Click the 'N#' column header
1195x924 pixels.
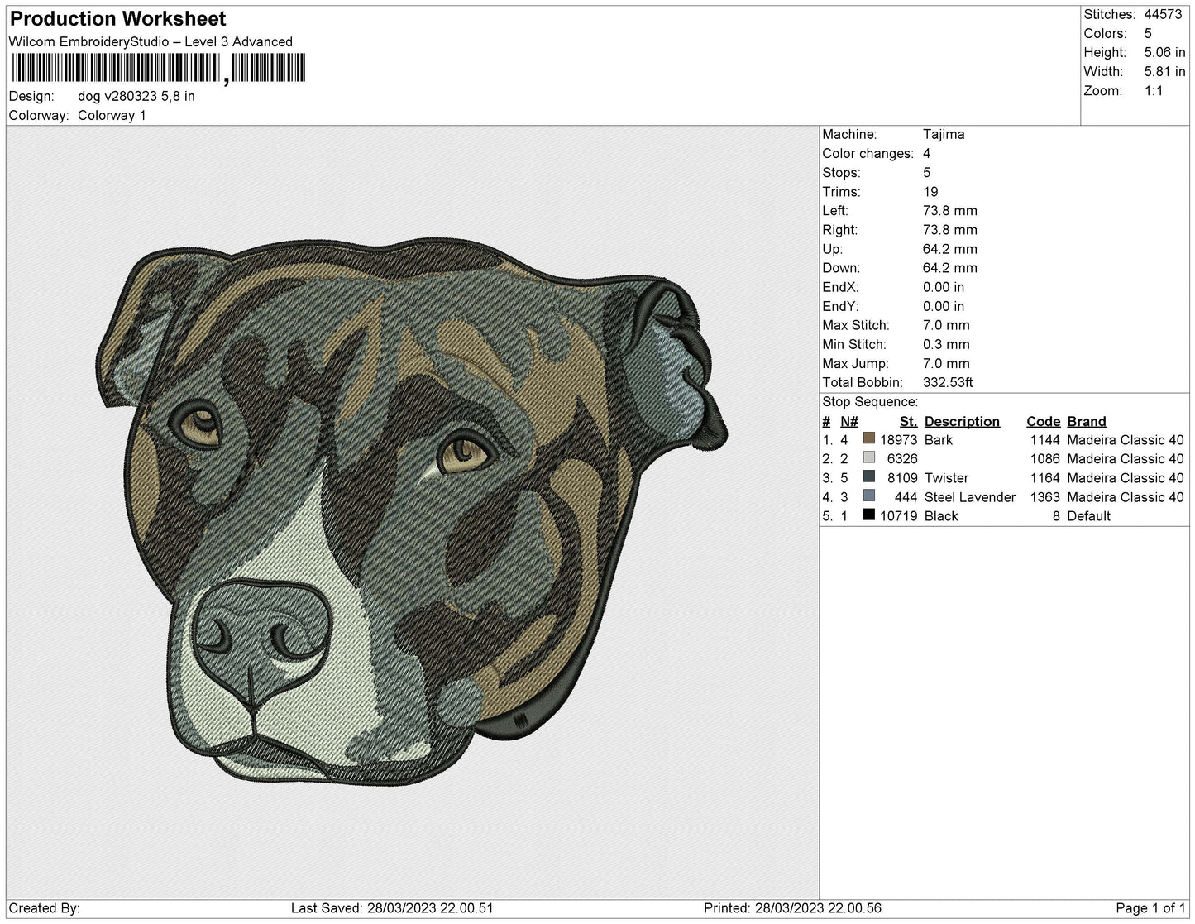coord(849,421)
